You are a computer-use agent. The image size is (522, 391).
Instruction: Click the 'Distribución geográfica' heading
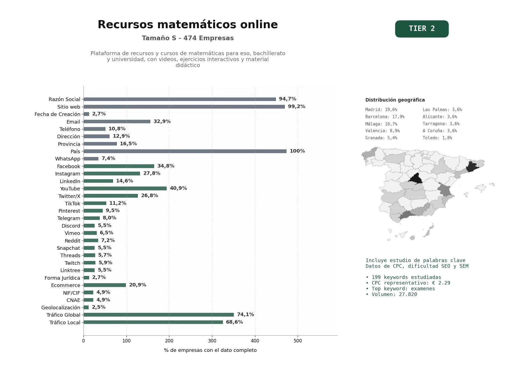tap(395, 100)
